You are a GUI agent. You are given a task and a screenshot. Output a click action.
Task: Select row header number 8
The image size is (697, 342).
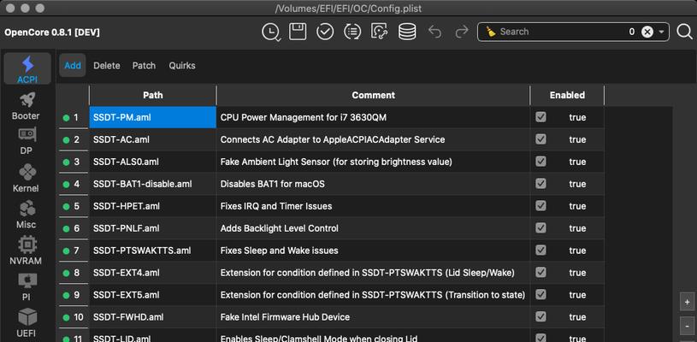click(74, 272)
